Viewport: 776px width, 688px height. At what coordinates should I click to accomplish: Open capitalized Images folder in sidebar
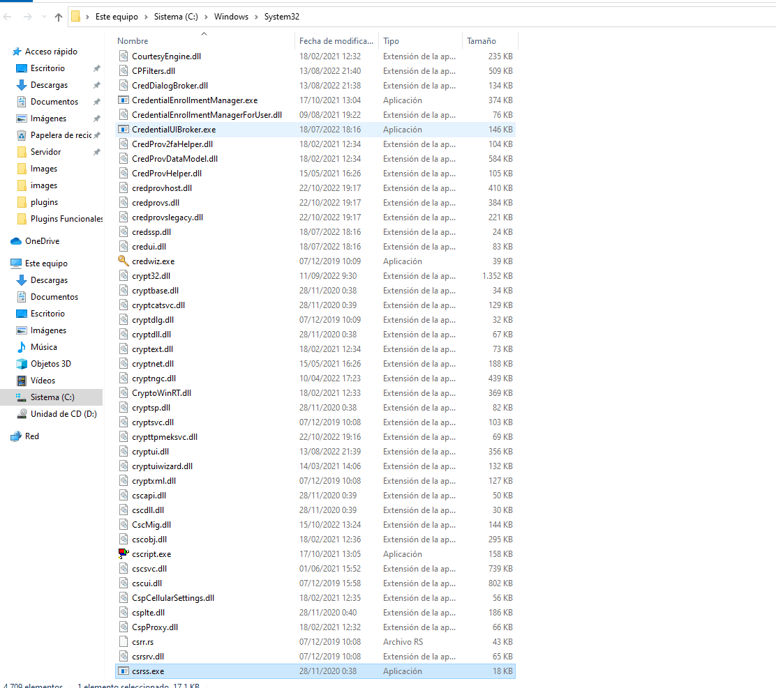click(x=43, y=169)
